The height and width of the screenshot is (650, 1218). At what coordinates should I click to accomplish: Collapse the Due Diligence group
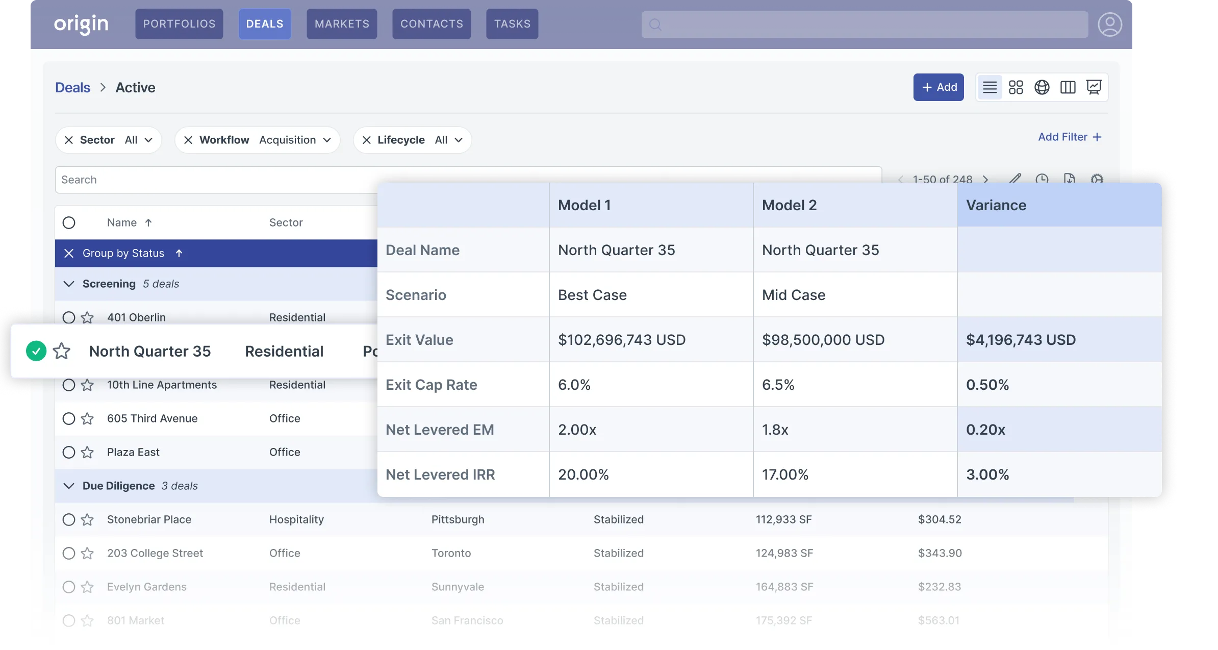point(69,486)
